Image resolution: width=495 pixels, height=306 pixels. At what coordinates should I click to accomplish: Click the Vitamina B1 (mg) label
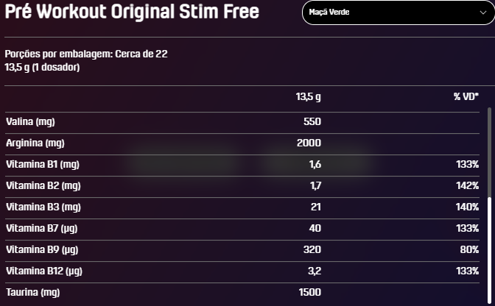[43, 165]
